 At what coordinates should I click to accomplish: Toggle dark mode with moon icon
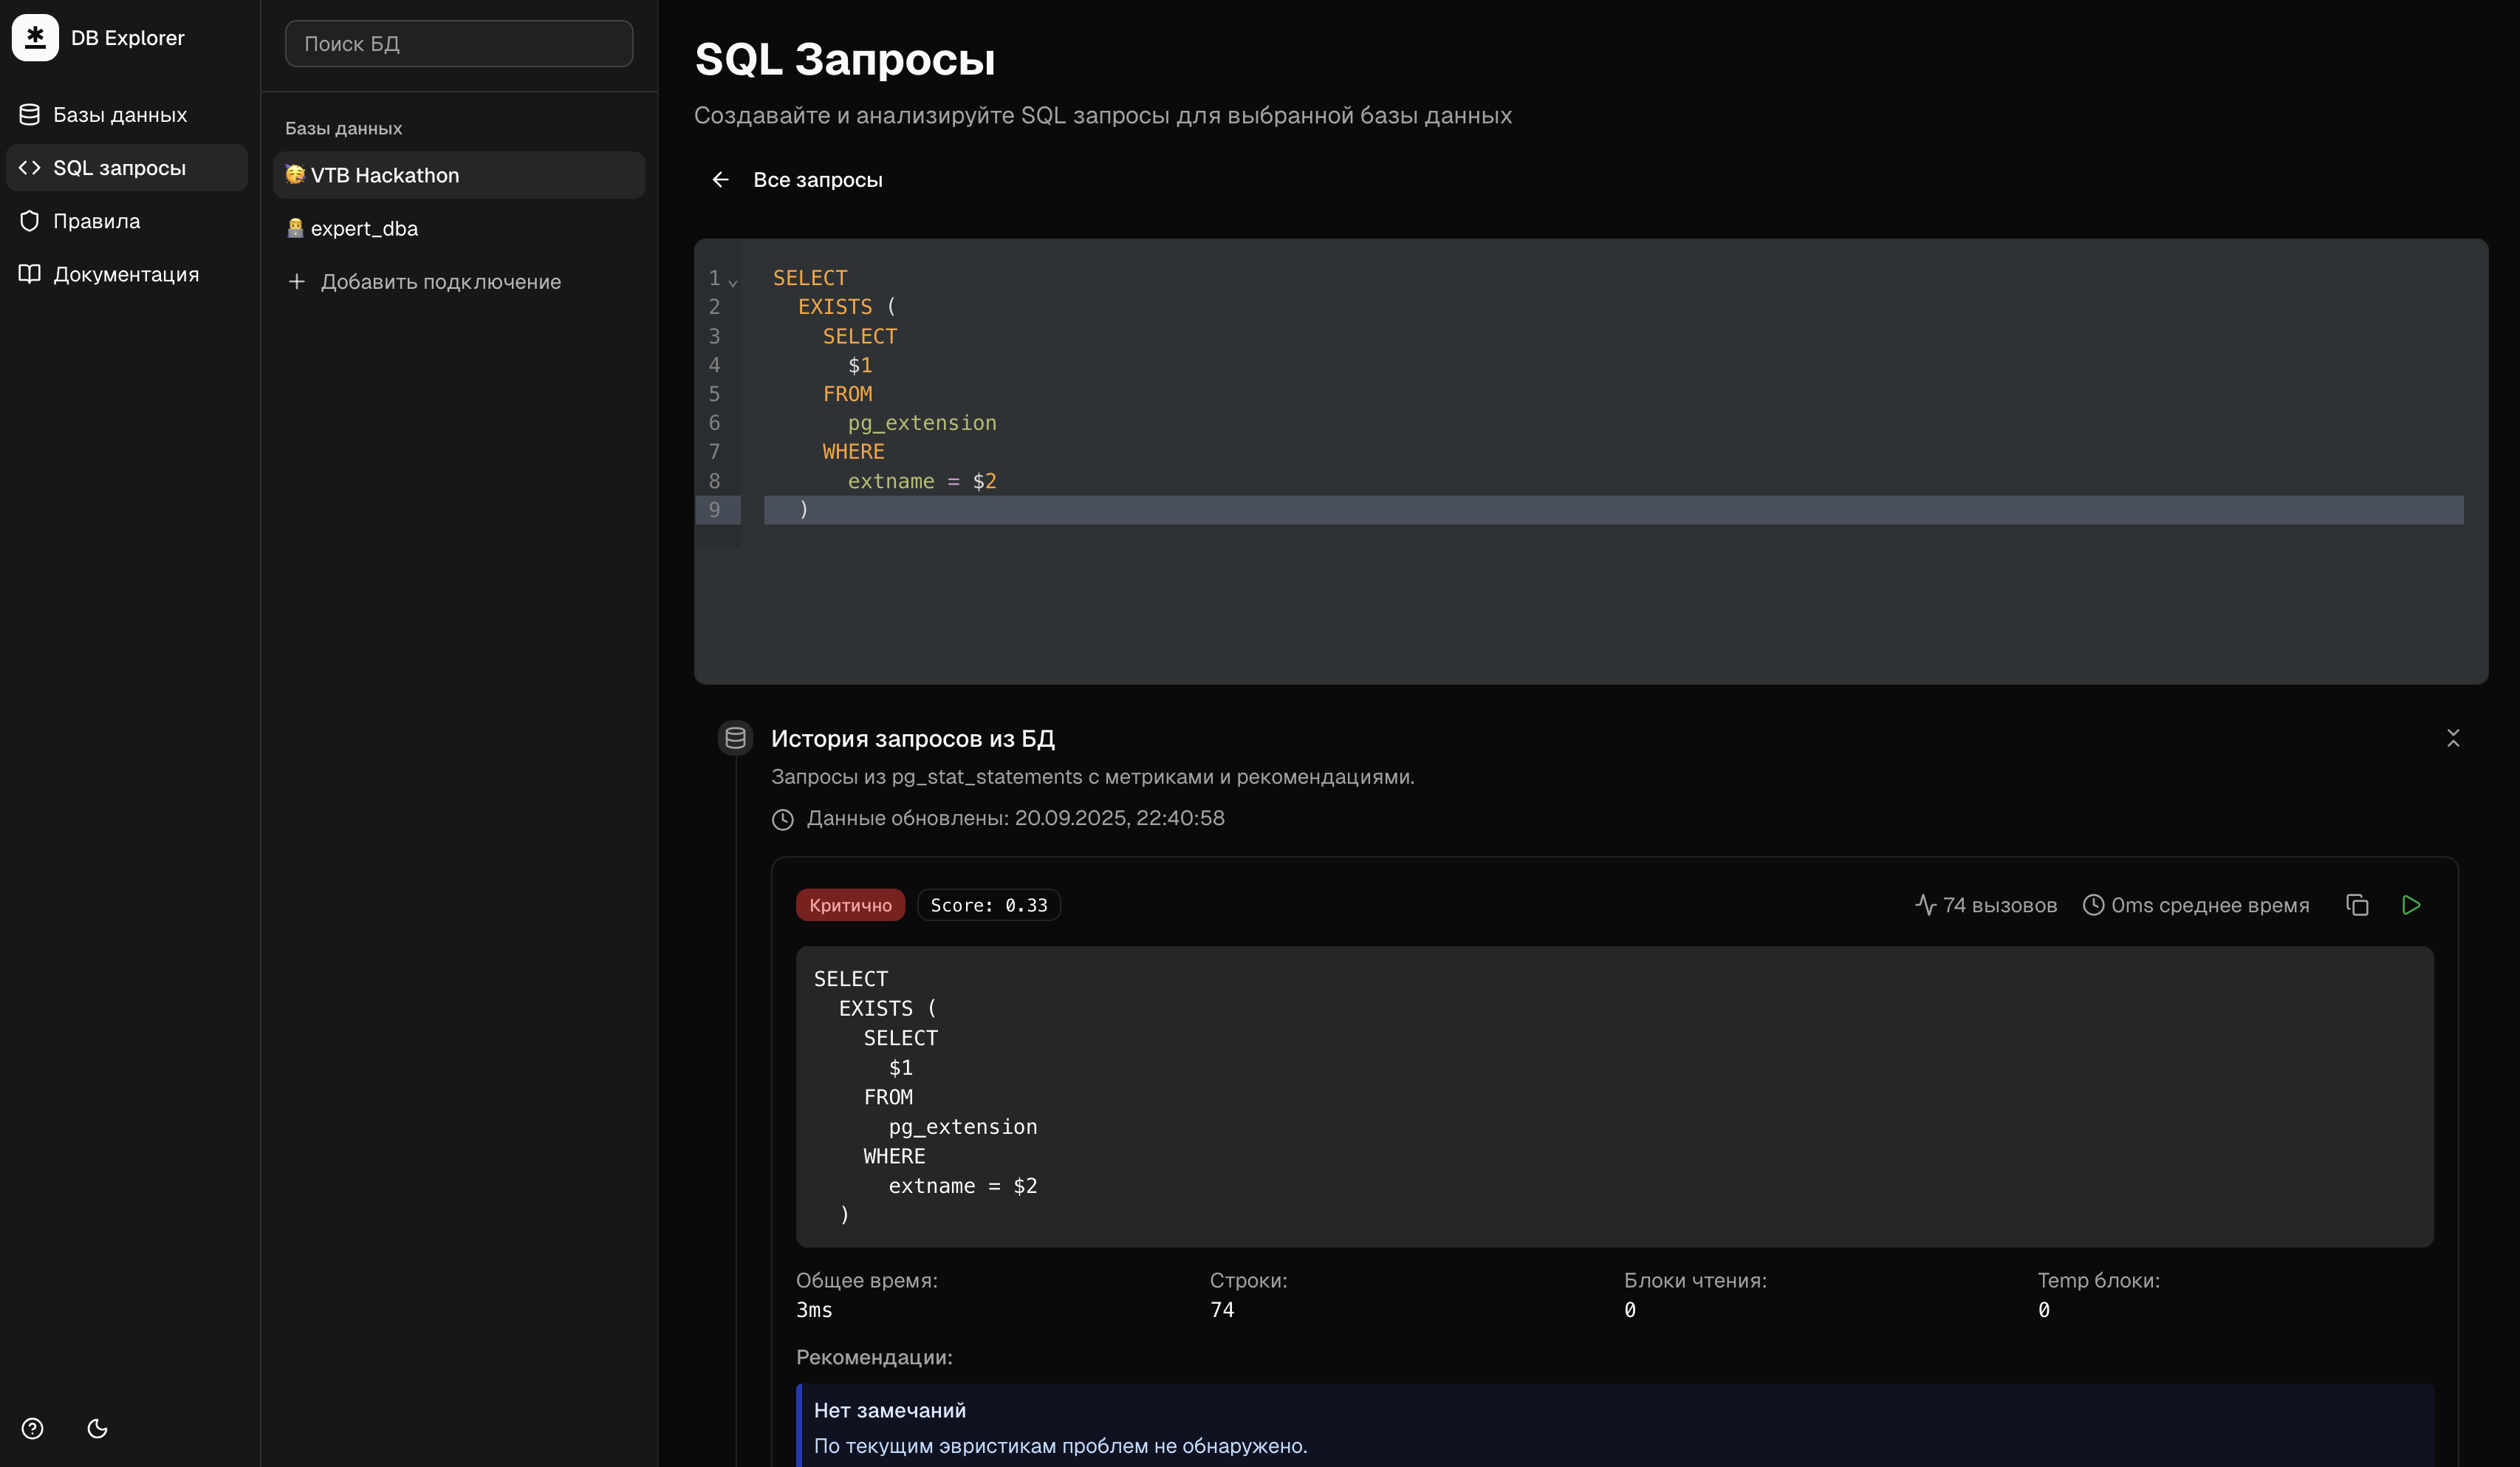pos(97,1428)
